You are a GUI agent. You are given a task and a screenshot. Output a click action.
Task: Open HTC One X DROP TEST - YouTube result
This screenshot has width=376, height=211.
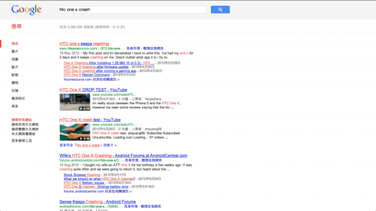(93, 90)
